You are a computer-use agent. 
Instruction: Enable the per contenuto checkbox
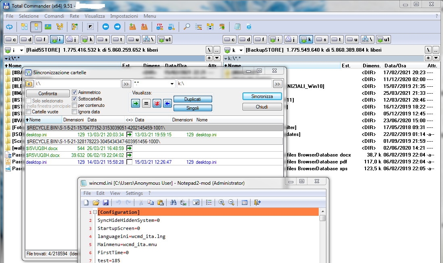coord(74,105)
